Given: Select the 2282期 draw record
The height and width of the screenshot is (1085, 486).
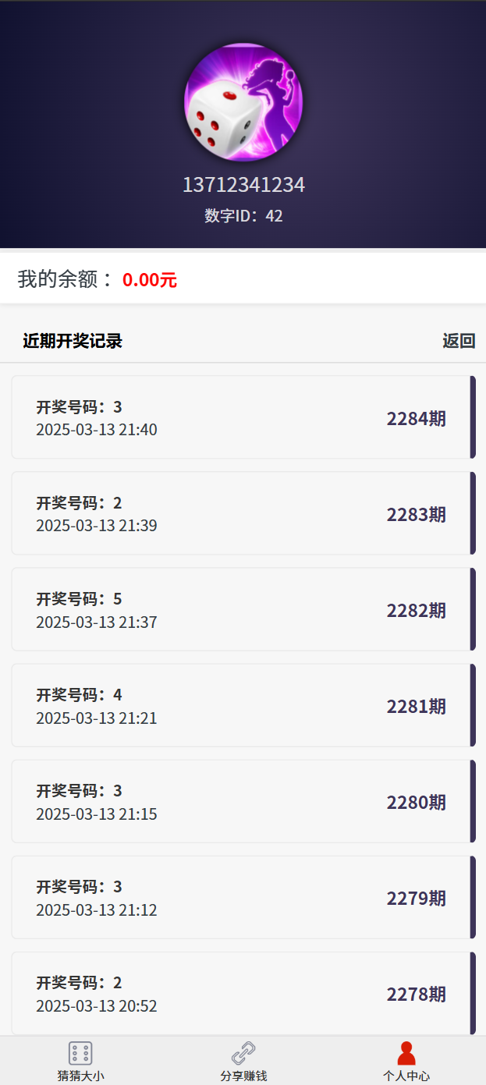Looking at the screenshot, I should coord(243,609).
